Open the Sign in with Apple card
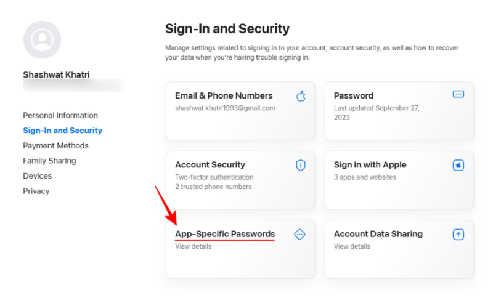This screenshot has height=298, width=493. [x=399, y=180]
